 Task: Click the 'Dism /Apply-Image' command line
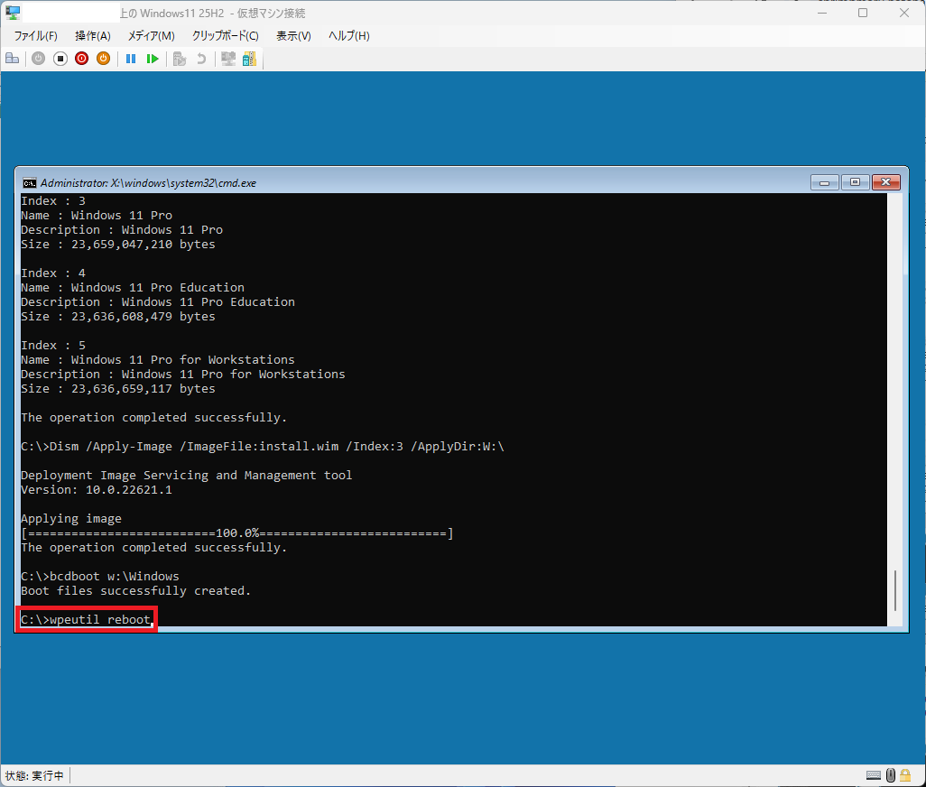(x=263, y=447)
